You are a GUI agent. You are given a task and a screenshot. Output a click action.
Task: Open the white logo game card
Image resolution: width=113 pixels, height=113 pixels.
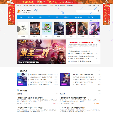point(23,30)
